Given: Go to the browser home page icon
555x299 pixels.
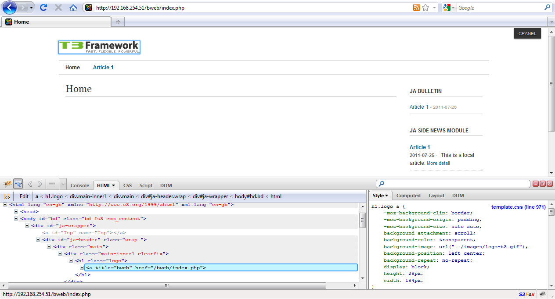Looking at the screenshot, I should tap(73, 7).
